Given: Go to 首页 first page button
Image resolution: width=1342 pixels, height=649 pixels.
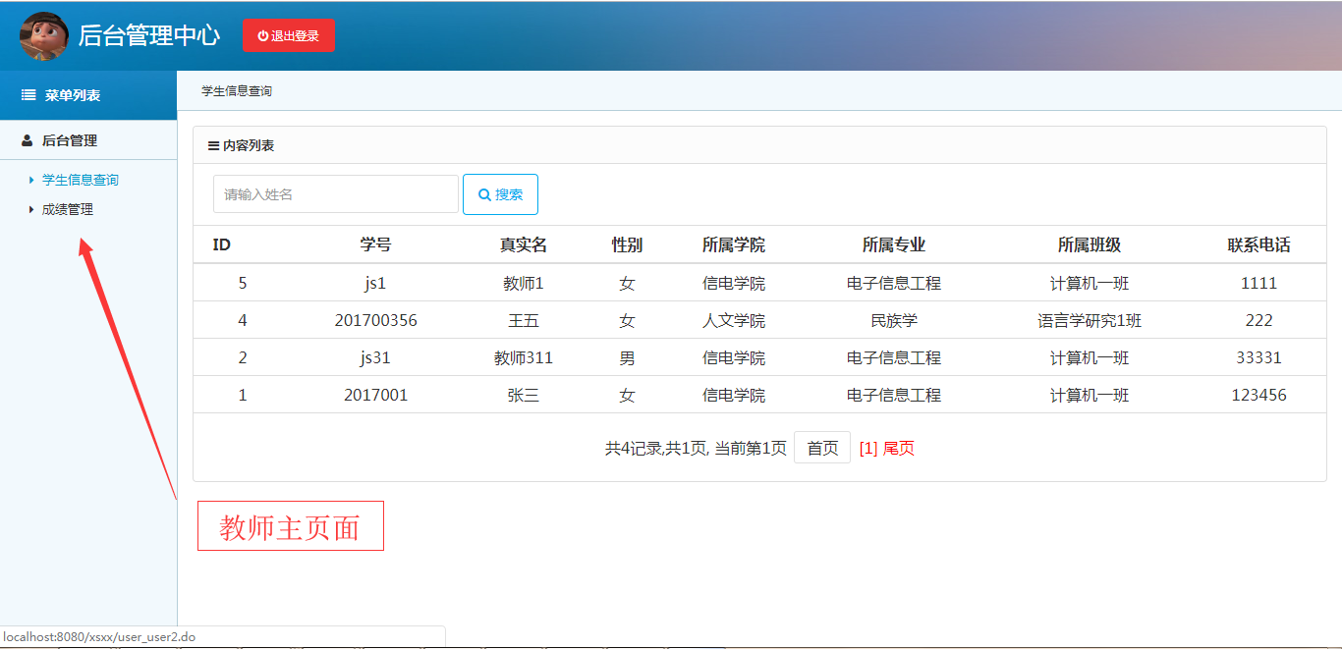Looking at the screenshot, I should 822,448.
